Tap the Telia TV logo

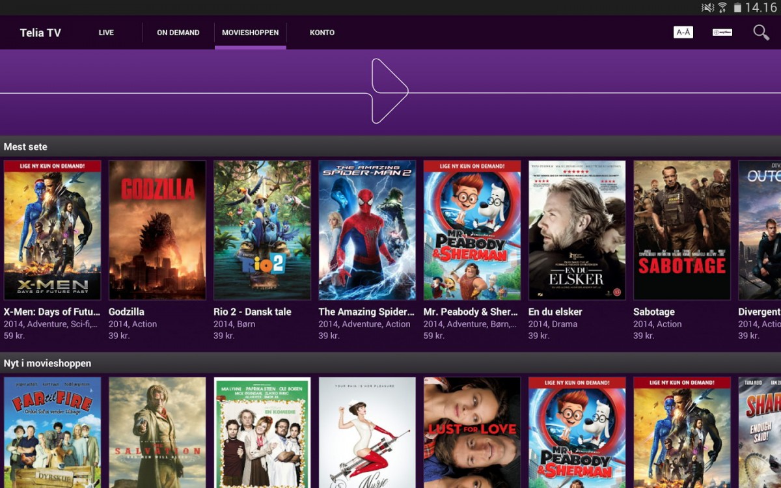point(40,33)
